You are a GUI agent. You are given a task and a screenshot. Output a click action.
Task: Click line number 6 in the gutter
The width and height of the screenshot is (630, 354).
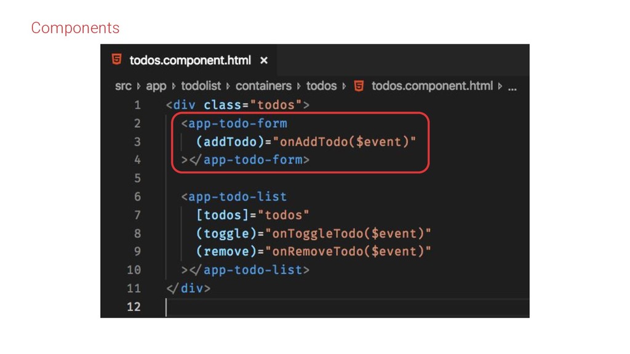coord(137,197)
